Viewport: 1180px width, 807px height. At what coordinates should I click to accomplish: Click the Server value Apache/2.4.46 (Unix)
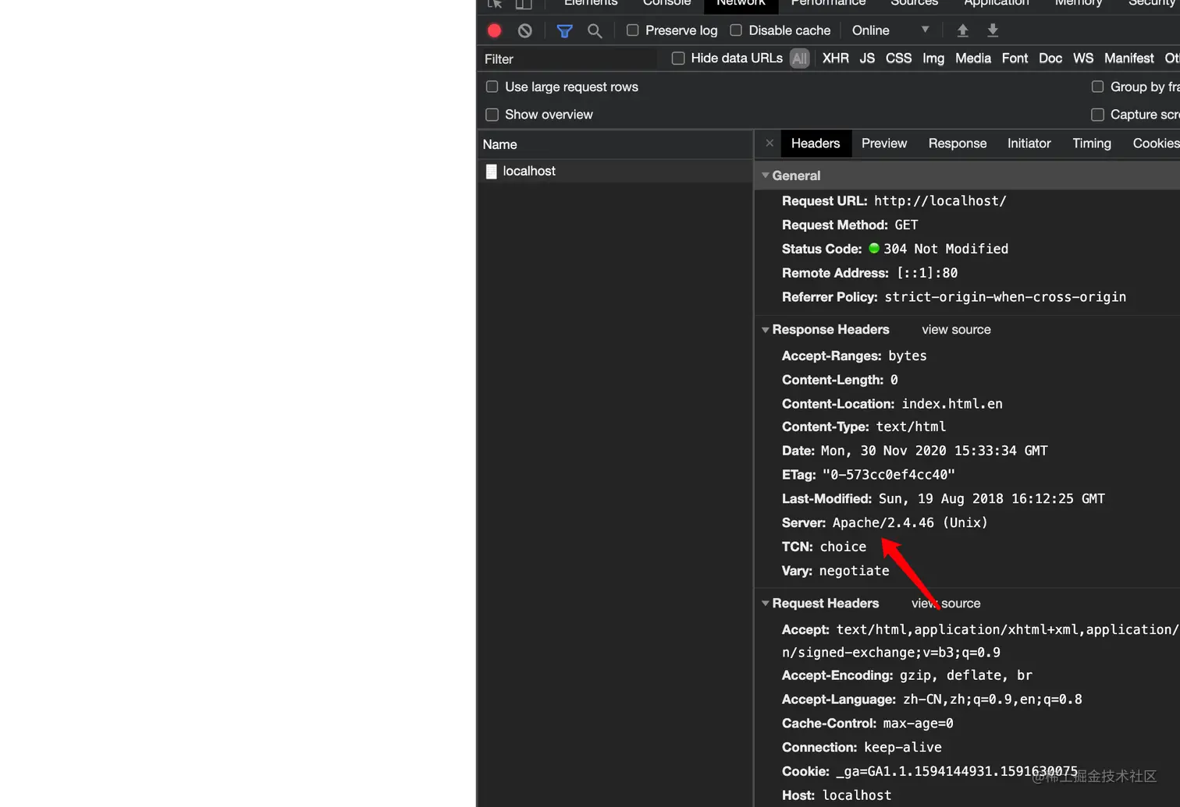(x=910, y=522)
